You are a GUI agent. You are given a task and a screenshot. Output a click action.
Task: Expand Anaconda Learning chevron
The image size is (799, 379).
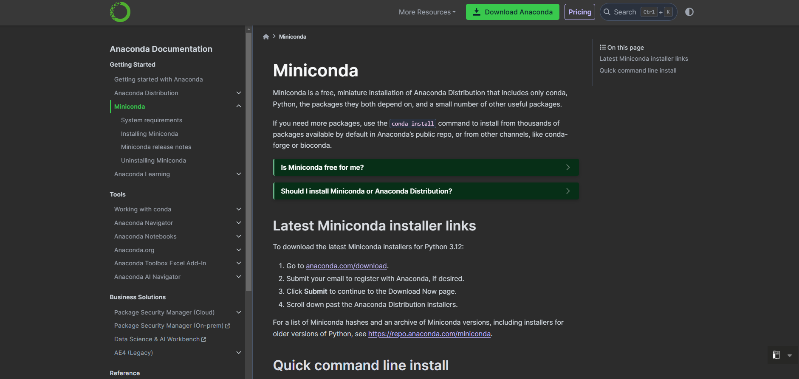[x=239, y=174]
